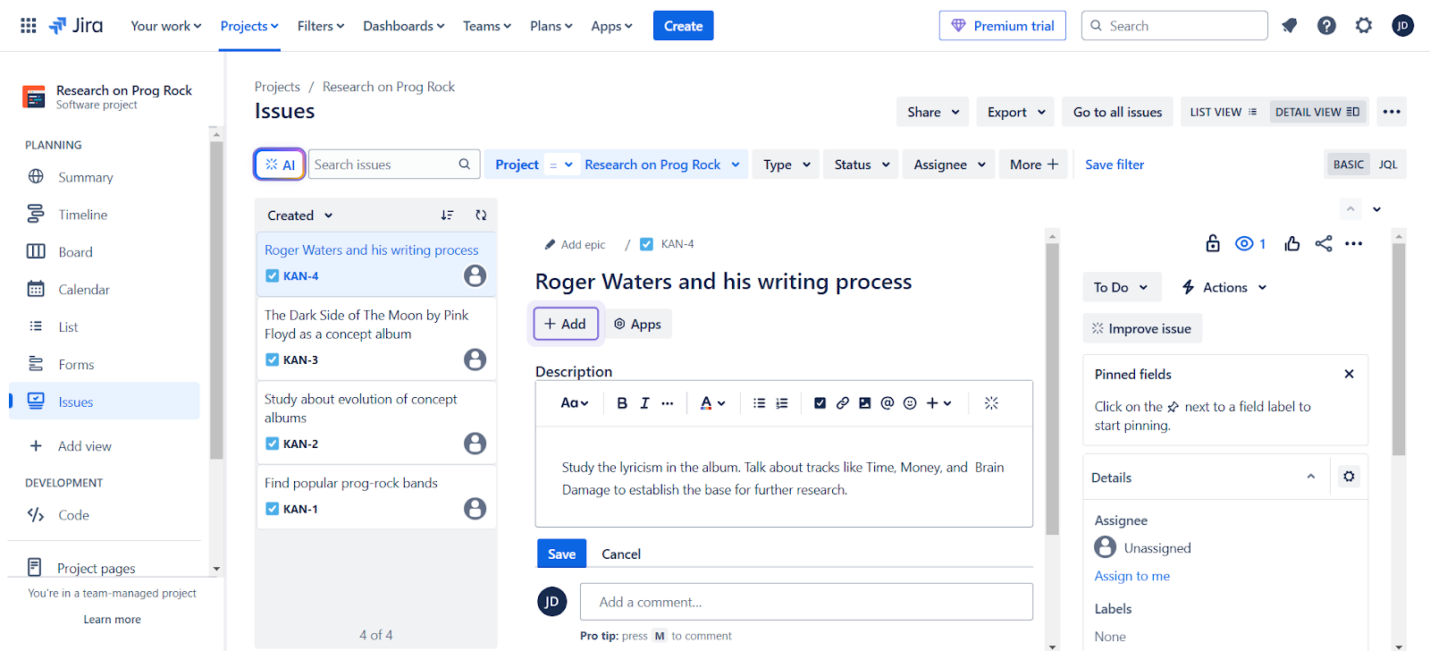This screenshot has width=1430, height=651.
Task: Reverse sort order icon next to Created
Action: [447, 216]
